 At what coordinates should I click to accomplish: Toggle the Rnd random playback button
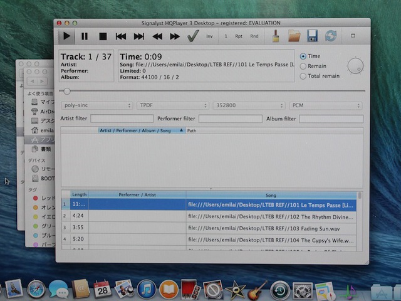254,36
